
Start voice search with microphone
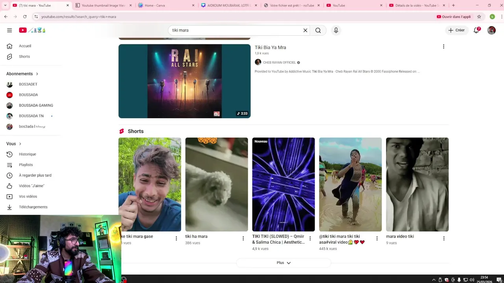click(336, 30)
